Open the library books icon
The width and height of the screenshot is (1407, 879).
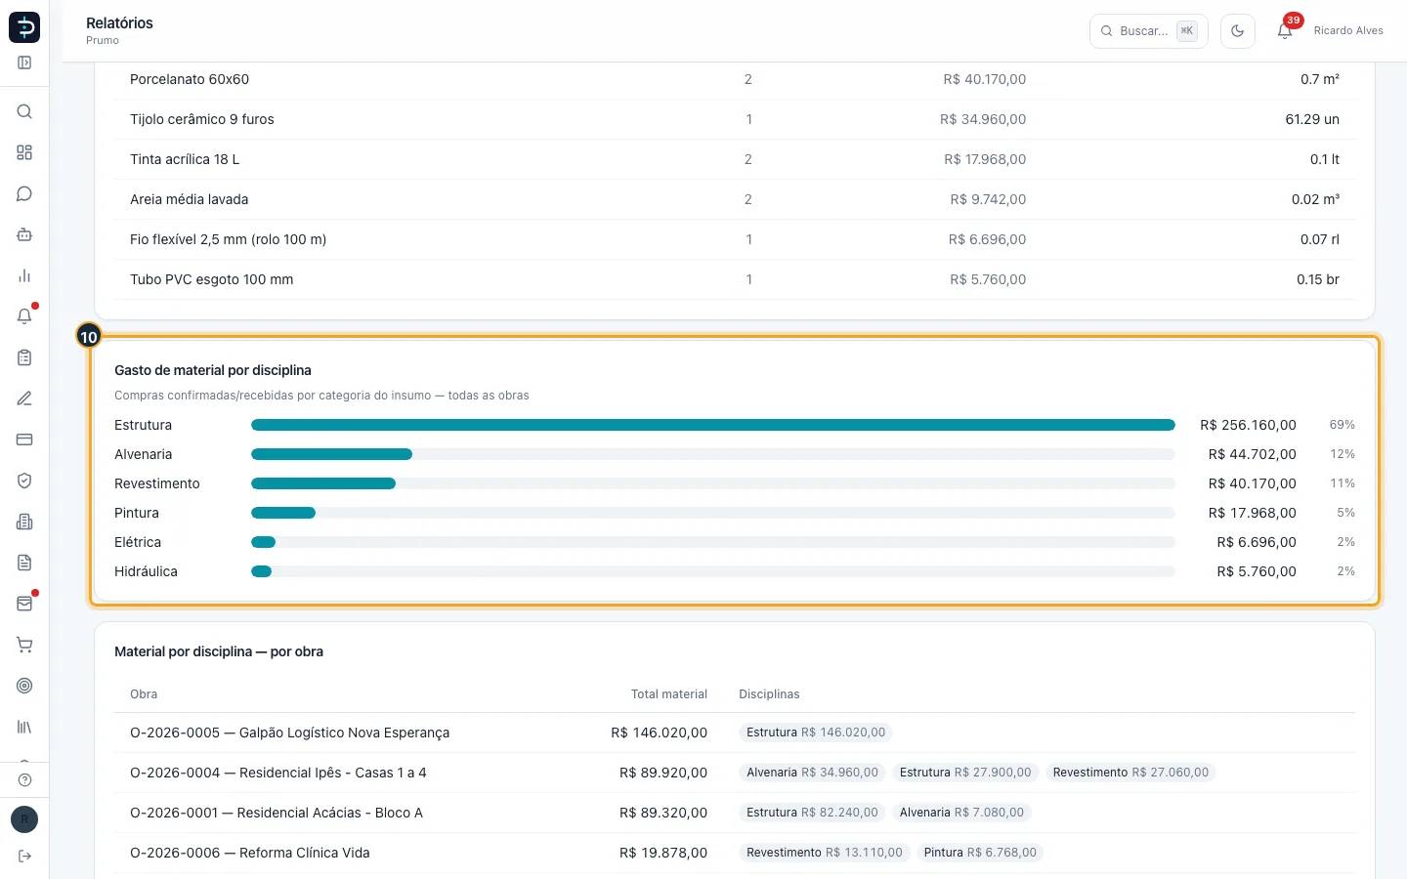pyautogui.click(x=24, y=727)
